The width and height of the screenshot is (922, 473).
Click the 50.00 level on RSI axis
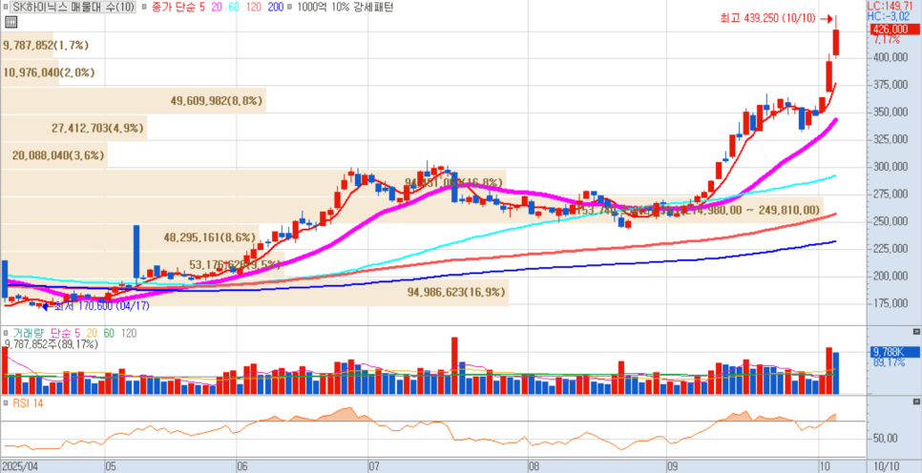885,439
